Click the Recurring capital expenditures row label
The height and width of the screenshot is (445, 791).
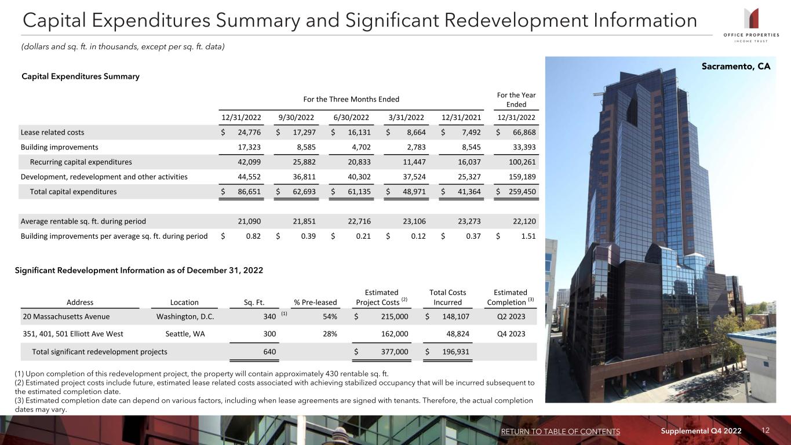coord(81,162)
